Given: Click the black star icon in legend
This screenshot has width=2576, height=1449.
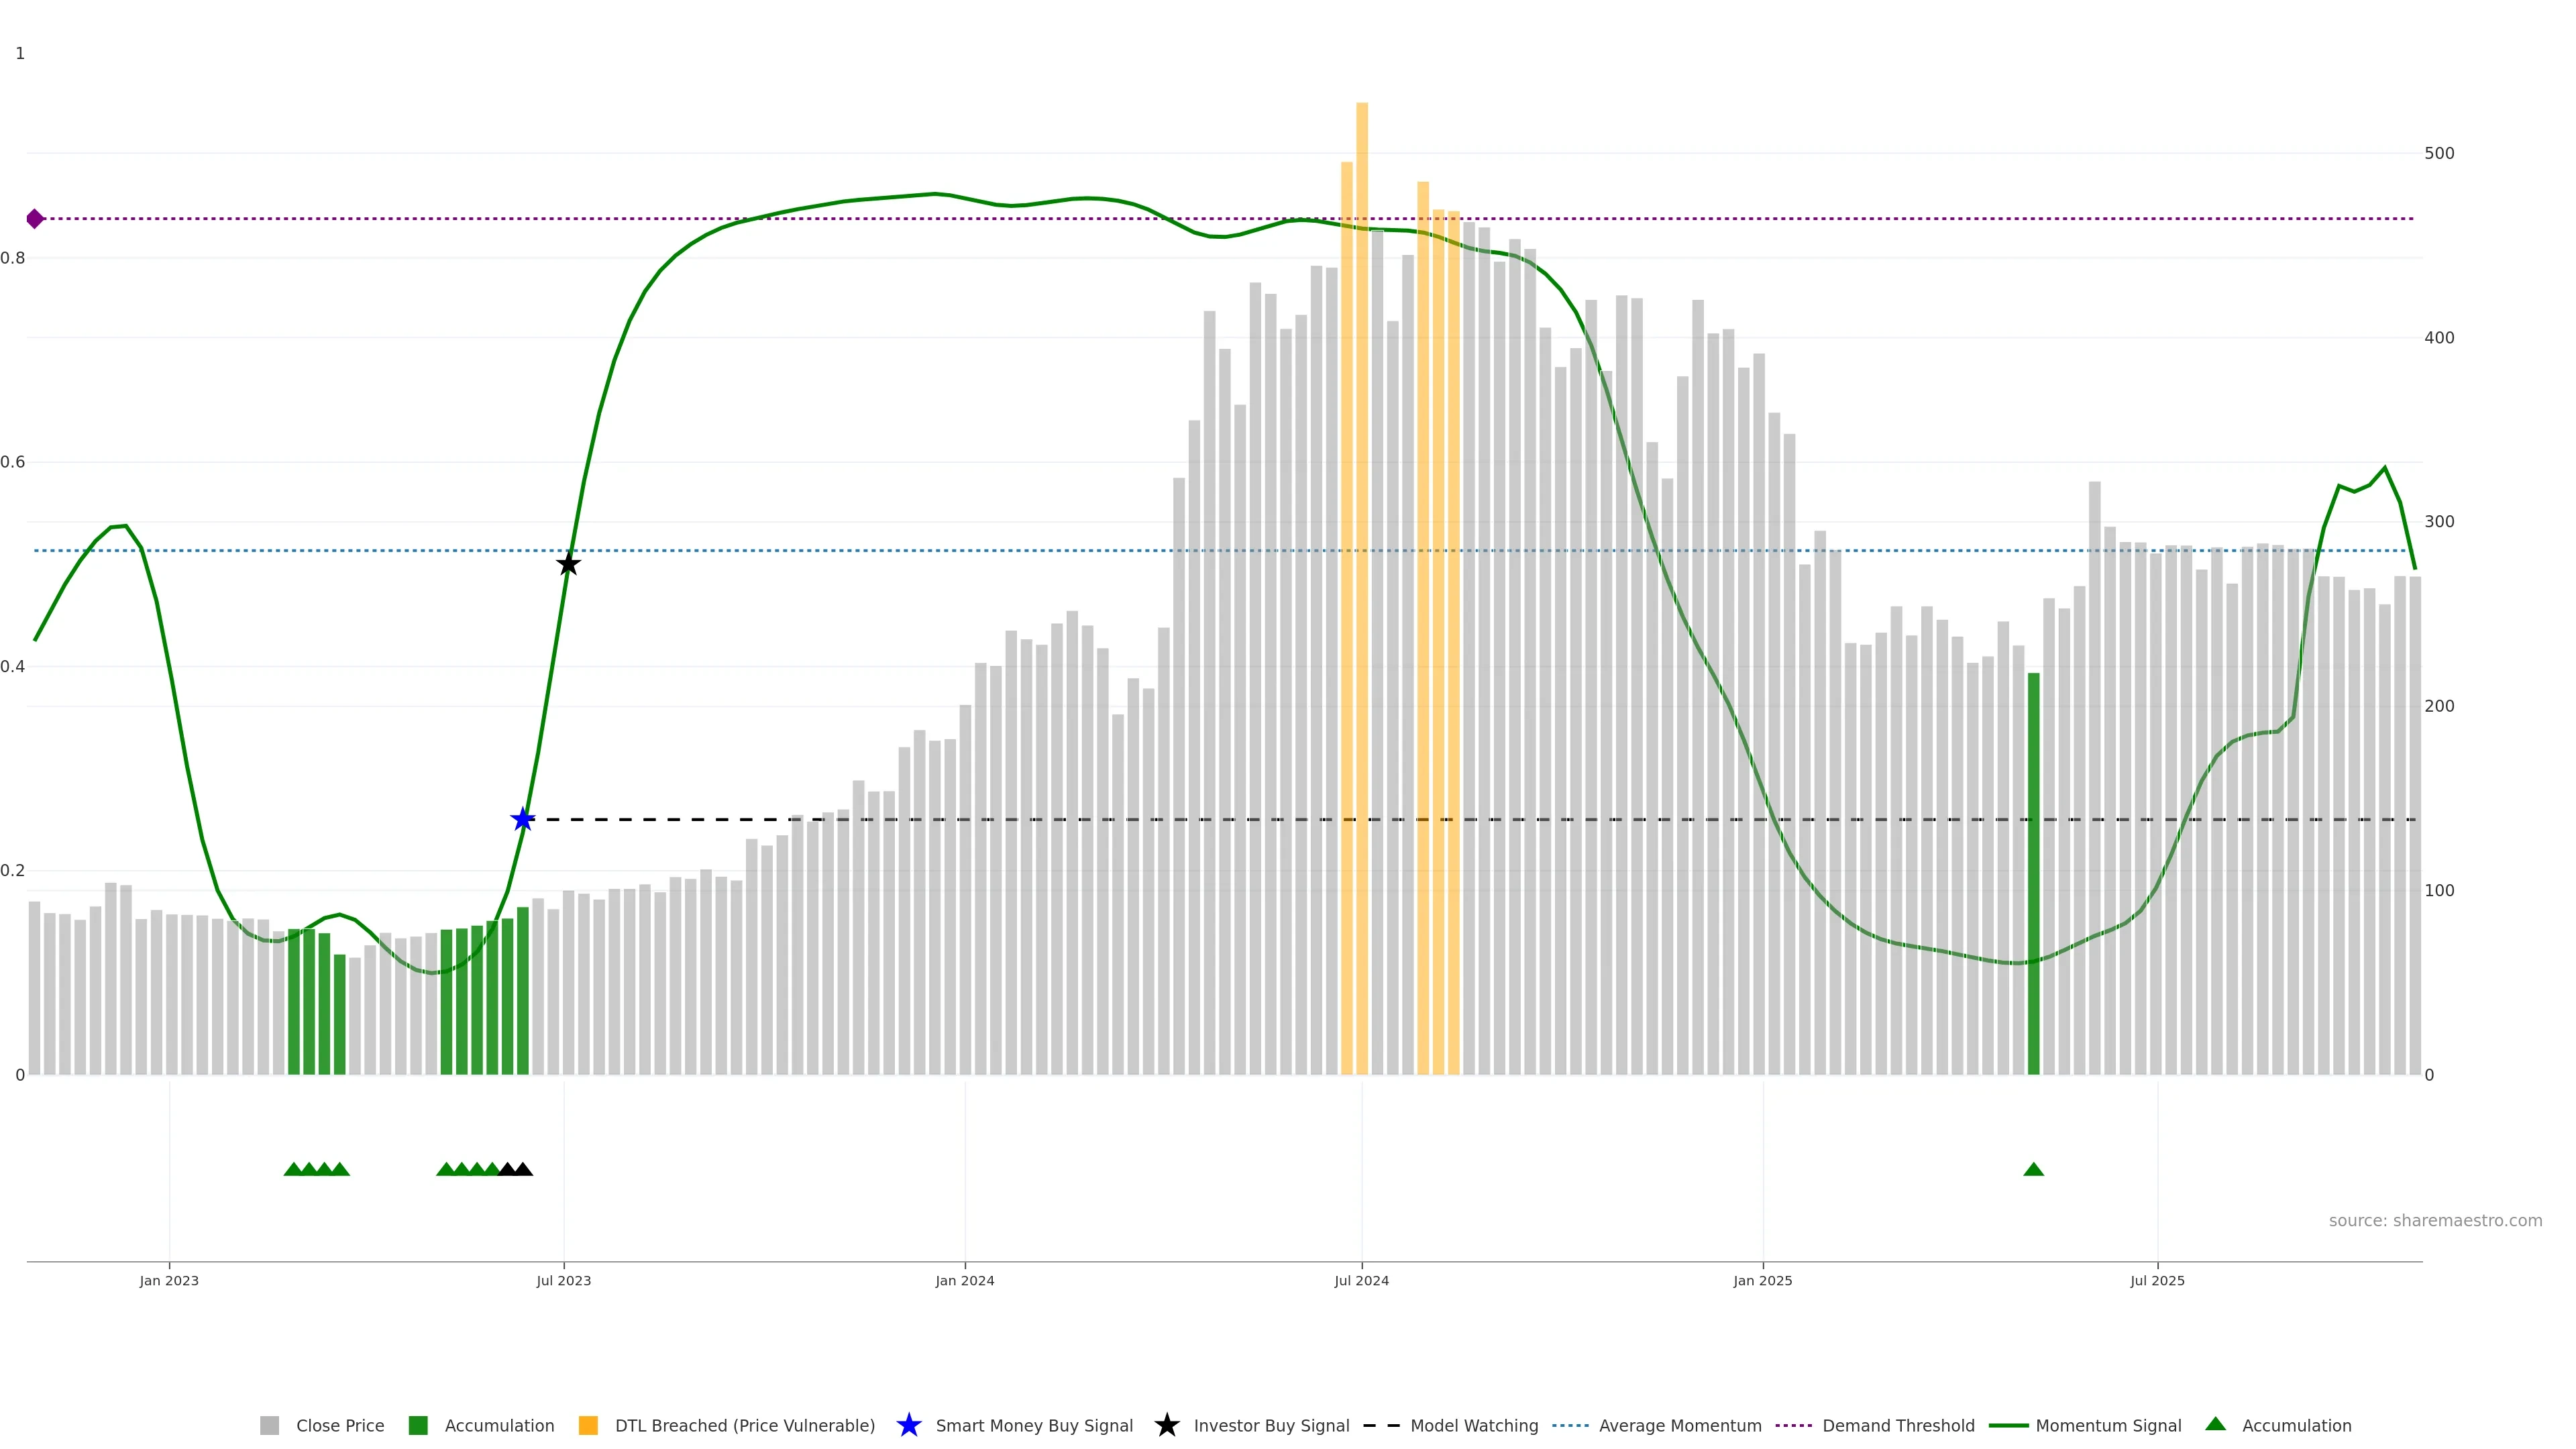Looking at the screenshot, I should coord(1166,1425).
